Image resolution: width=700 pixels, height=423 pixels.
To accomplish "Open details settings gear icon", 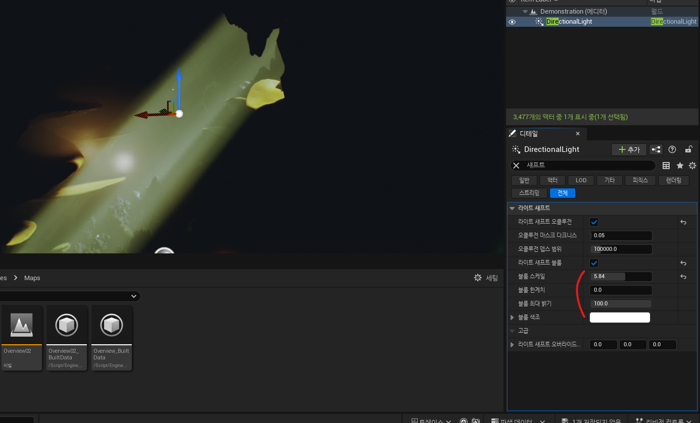I will tap(692, 166).
